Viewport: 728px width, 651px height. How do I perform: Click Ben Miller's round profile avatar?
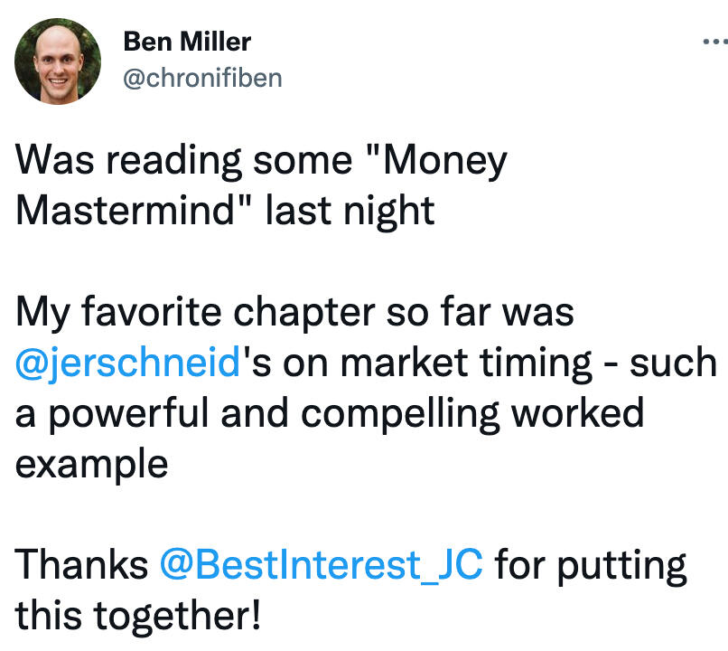coord(58,61)
